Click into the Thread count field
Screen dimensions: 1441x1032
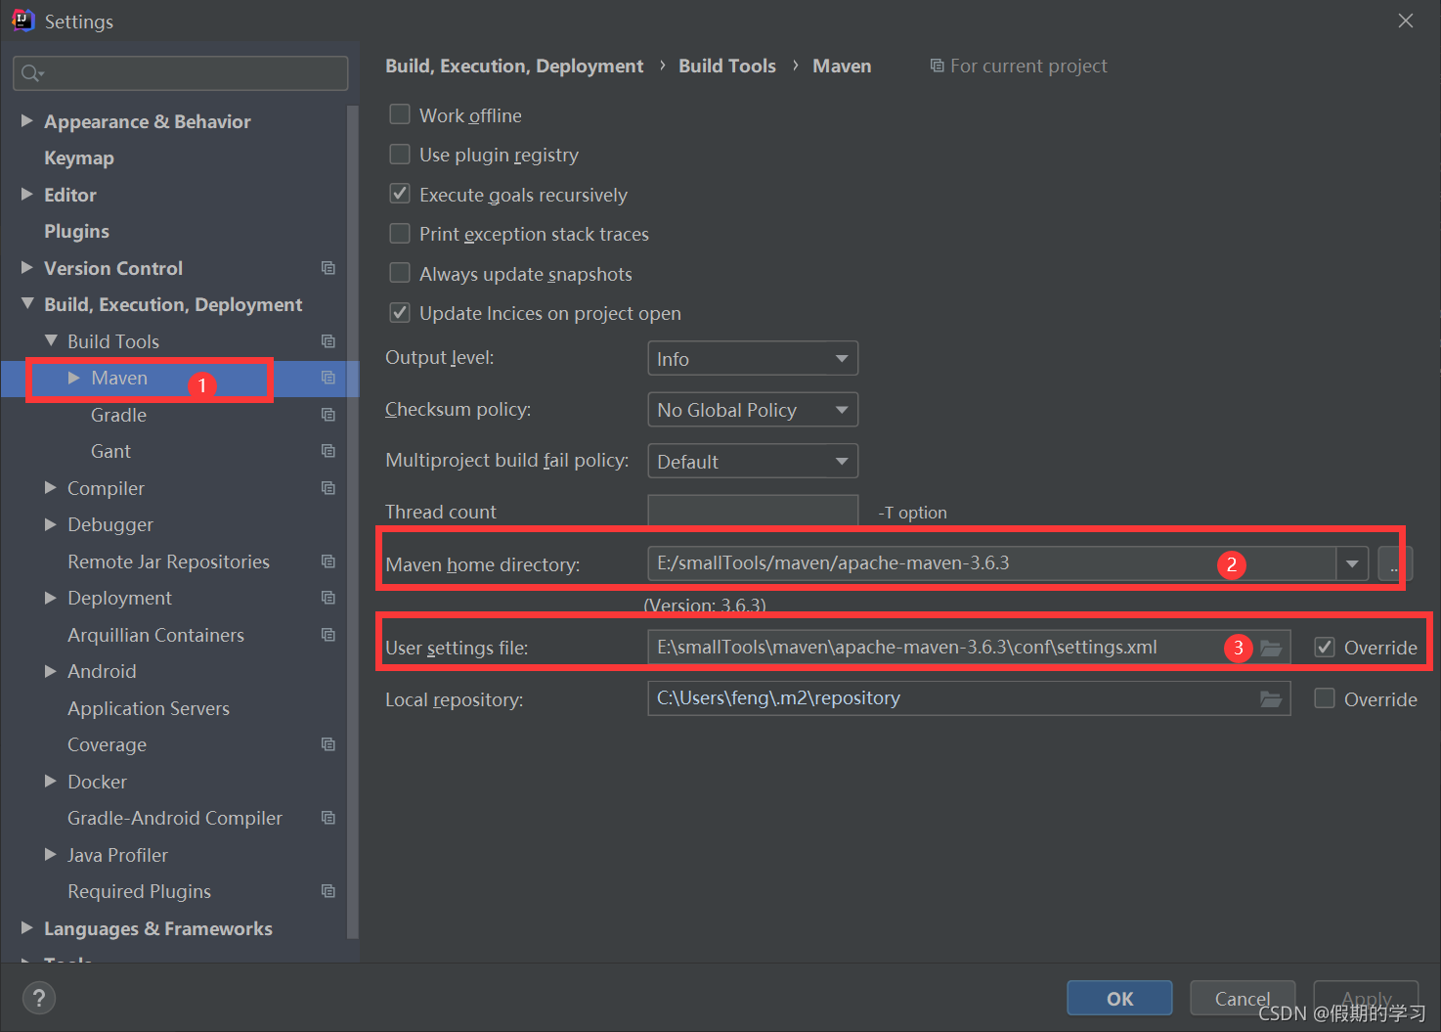(753, 511)
